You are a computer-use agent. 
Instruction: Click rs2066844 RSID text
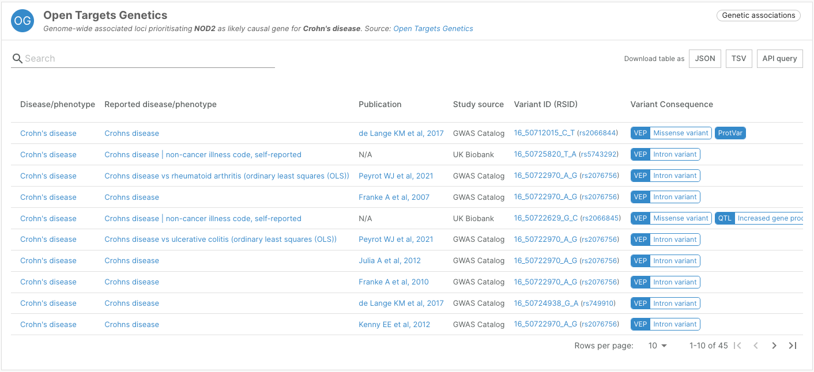click(x=597, y=133)
